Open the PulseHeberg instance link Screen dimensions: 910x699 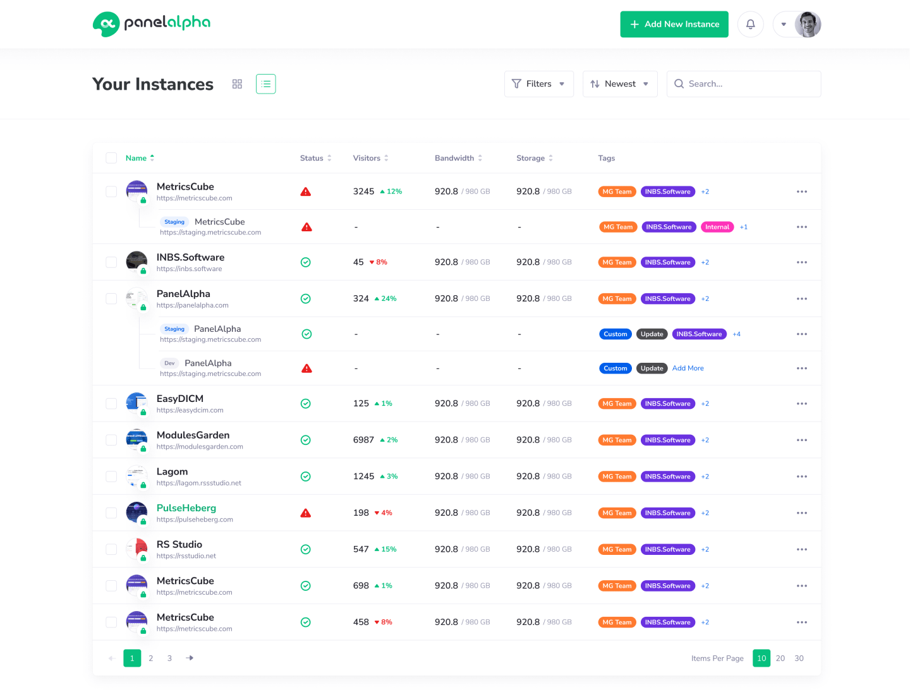point(186,508)
